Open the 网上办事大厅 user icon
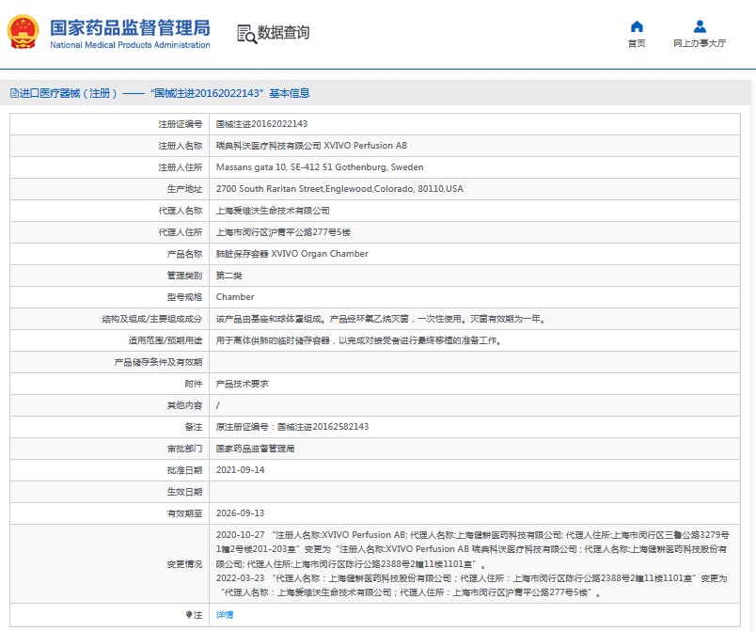 pyautogui.click(x=700, y=26)
